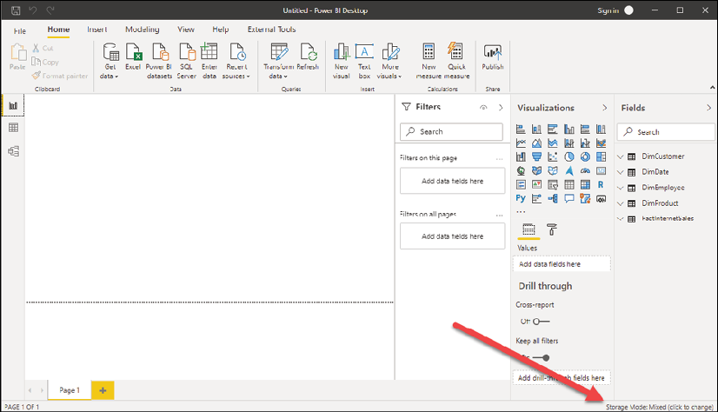This screenshot has width=718, height=412.
Task: Click the Publish button
Action: coord(492,57)
